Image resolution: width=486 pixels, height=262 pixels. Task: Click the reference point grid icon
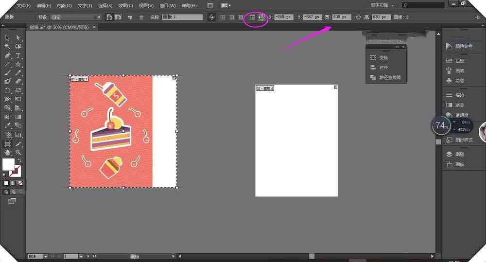262,17
